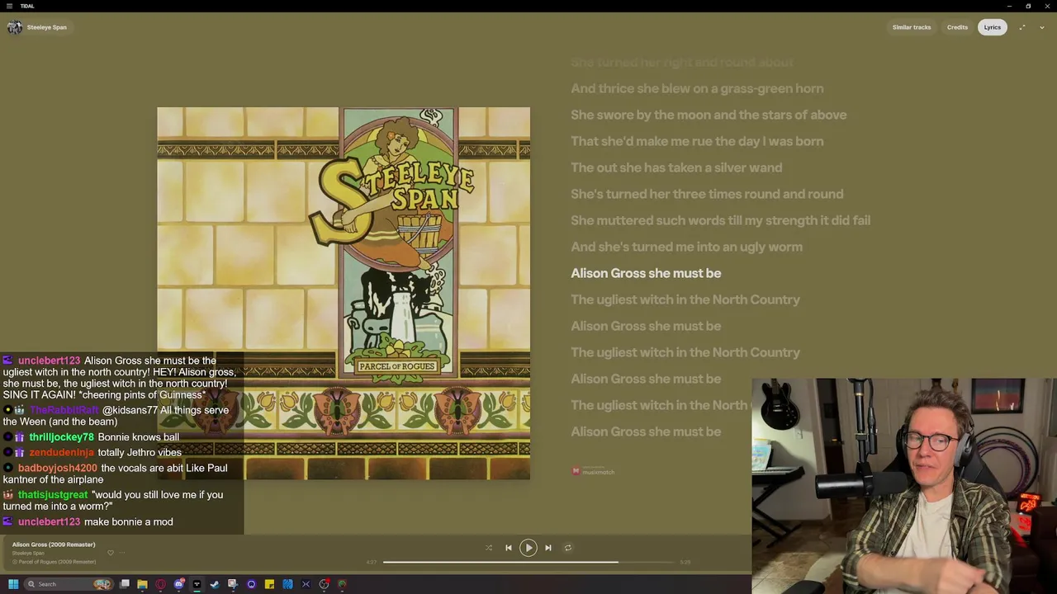Open the Steeleye Span artist link at top
Image resolution: width=1057 pixels, height=594 pixels.
(x=46, y=27)
